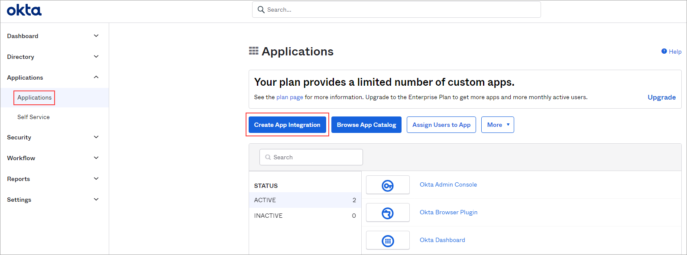The height and width of the screenshot is (255, 687).
Task: Click the Security sidebar label
Action: 19,137
